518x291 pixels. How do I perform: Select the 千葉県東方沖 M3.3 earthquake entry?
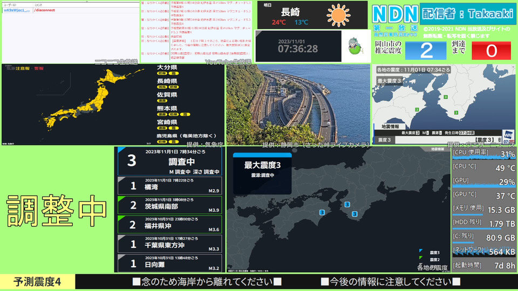tap(170, 244)
